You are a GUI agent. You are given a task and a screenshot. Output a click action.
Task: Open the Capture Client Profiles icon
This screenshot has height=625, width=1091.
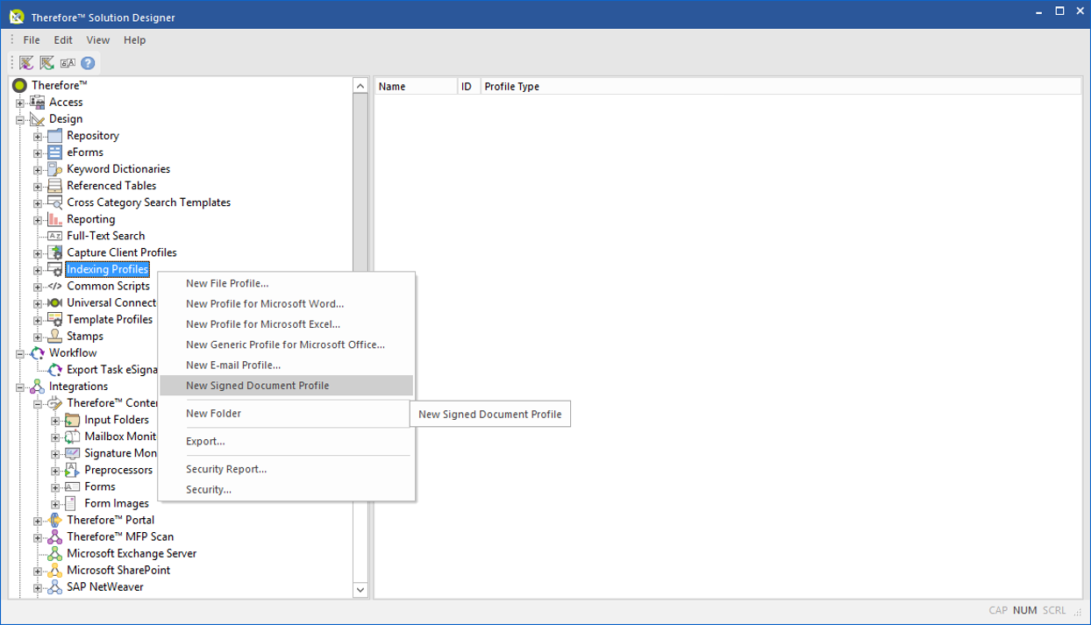(x=56, y=252)
